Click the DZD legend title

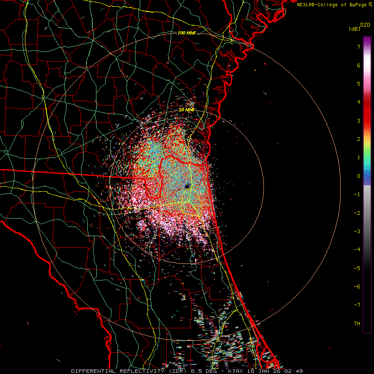(365, 25)
